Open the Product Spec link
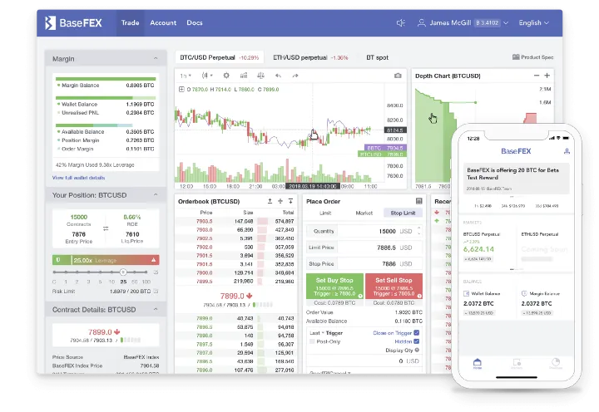Screen dimensions: 599x412 [533, 57]
